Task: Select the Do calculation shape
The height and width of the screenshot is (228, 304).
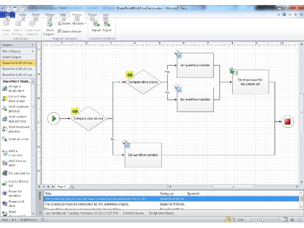Action: pos(16,173)
